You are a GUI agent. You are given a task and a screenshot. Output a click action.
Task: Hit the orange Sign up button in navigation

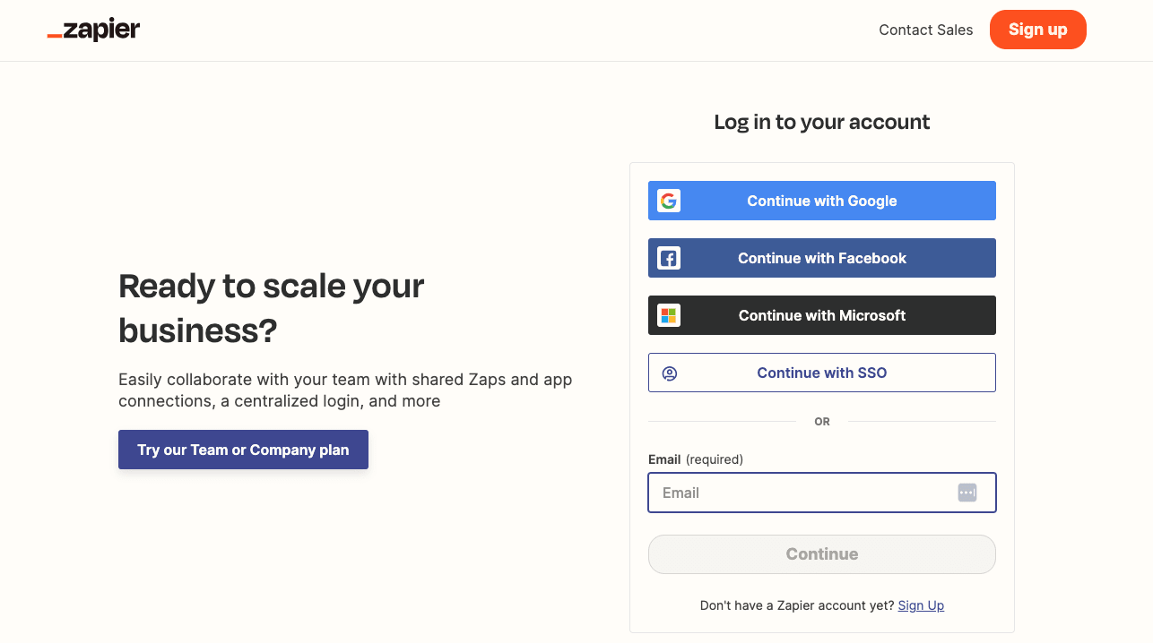click(1037, 30)
